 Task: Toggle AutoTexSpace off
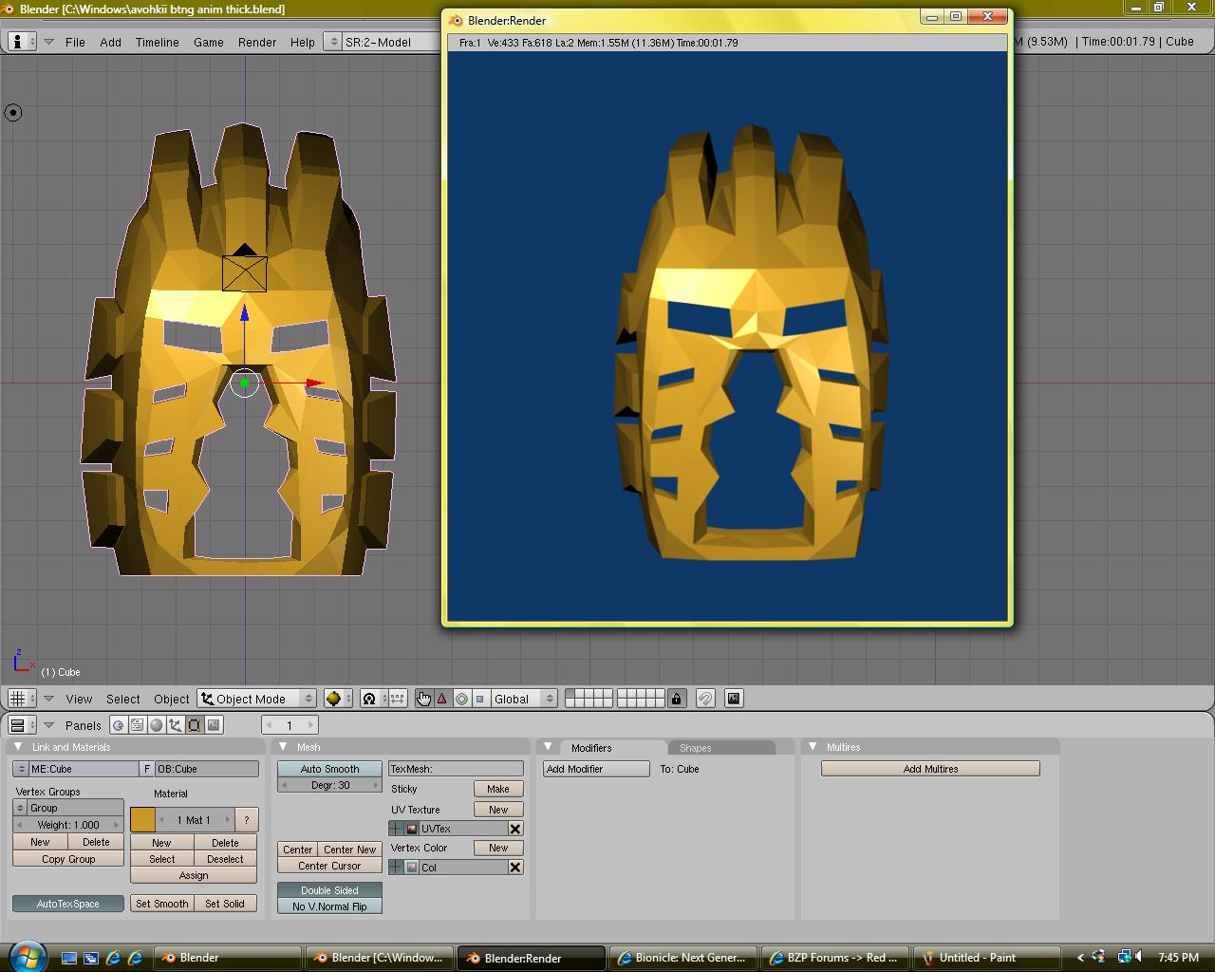point(68,904)
